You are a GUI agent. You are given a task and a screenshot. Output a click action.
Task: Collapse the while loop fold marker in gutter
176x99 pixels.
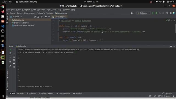[x=59, y=26]
